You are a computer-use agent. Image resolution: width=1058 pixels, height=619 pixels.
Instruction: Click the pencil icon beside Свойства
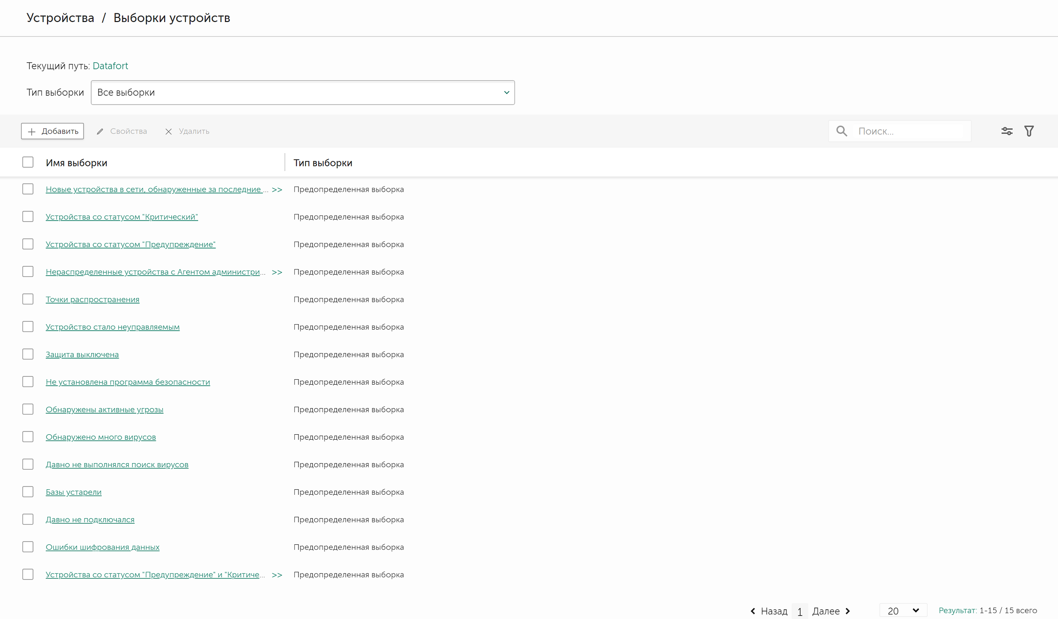click(x=100, y=132)
